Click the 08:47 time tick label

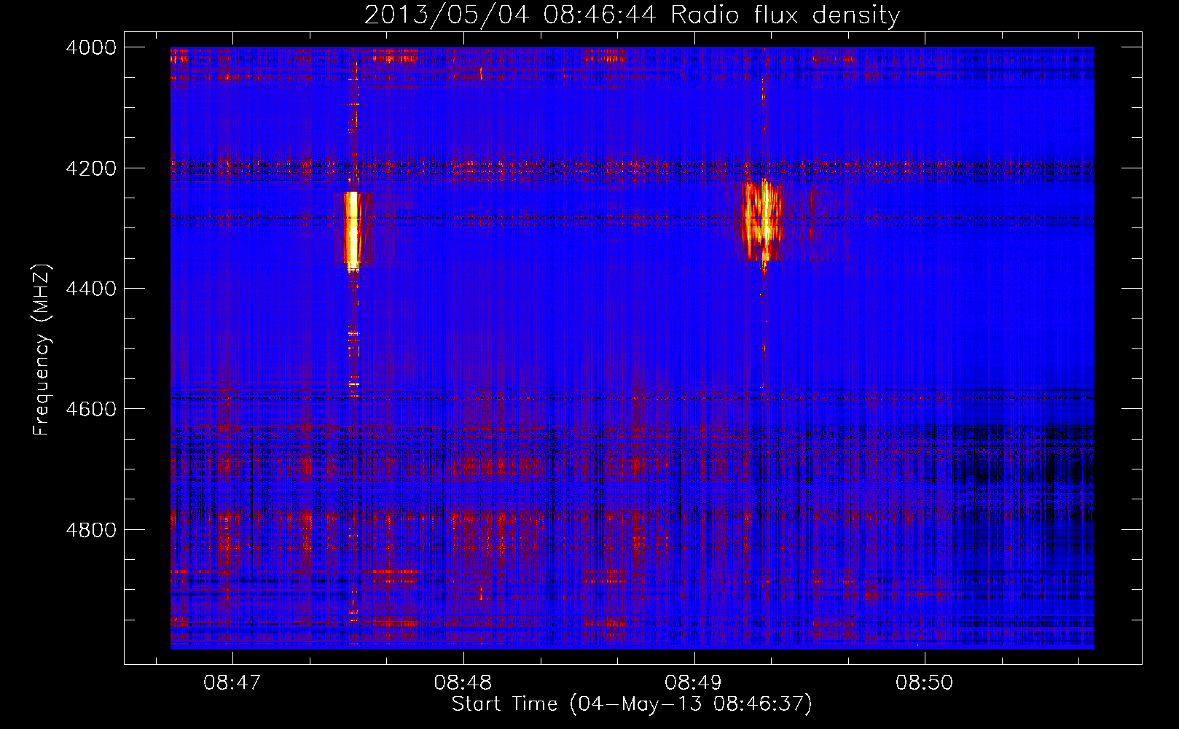pyautogui.click(x=232, y=683)
